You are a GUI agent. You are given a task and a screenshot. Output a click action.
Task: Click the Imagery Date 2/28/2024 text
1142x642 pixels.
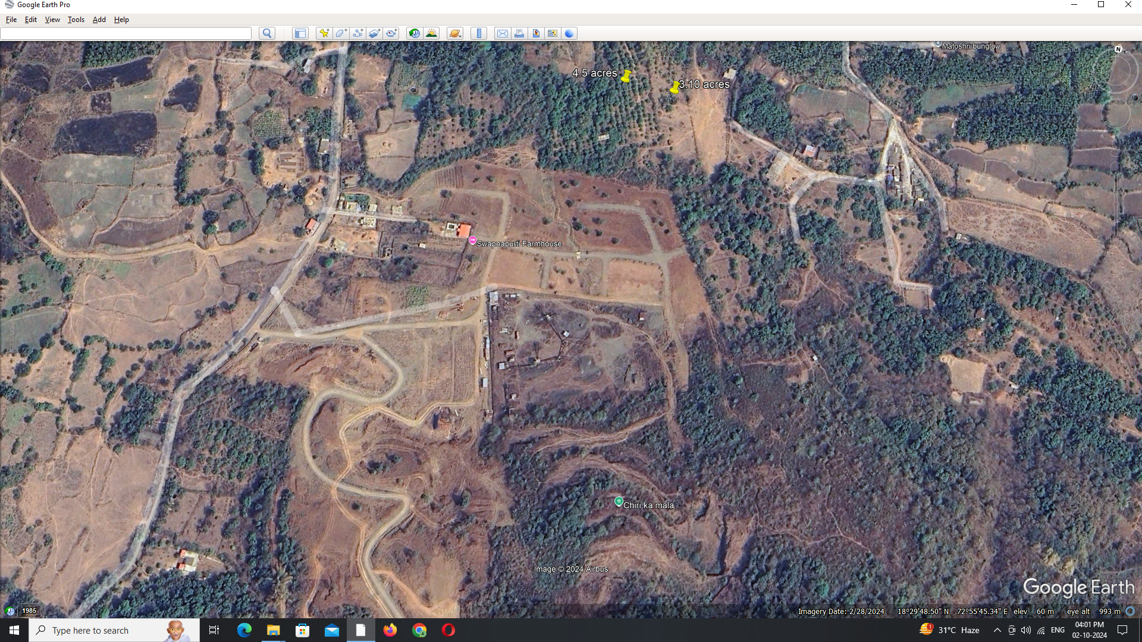point(840,611)
